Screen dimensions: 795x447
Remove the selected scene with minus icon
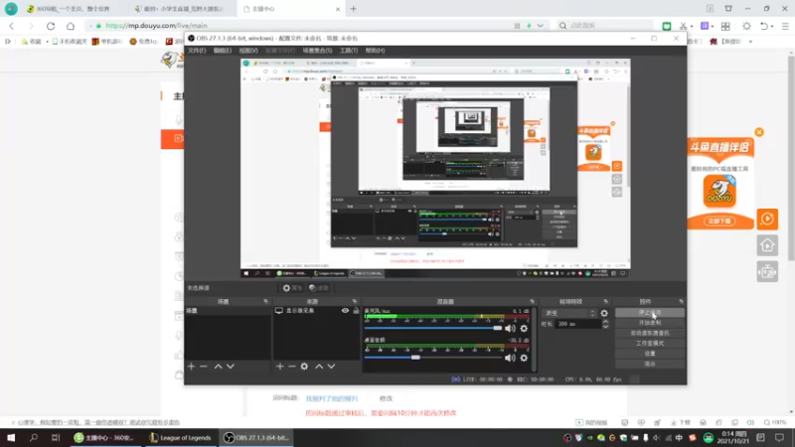pyautogui.click(x=204, y=366)
